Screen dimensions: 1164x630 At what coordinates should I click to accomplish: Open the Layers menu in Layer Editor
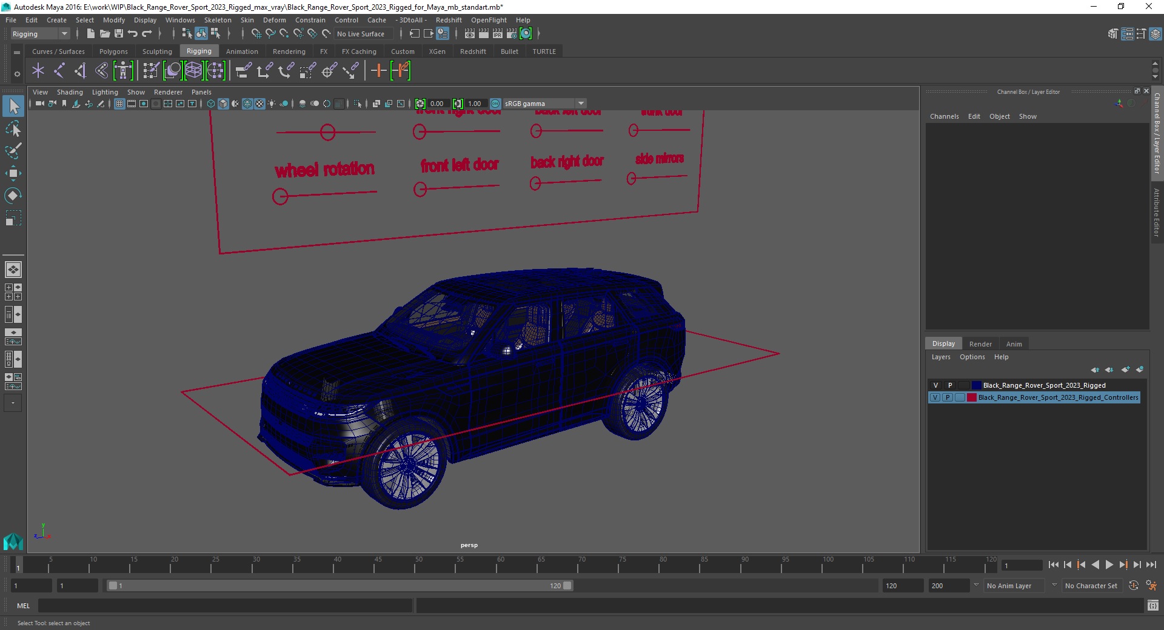[941, 357]
